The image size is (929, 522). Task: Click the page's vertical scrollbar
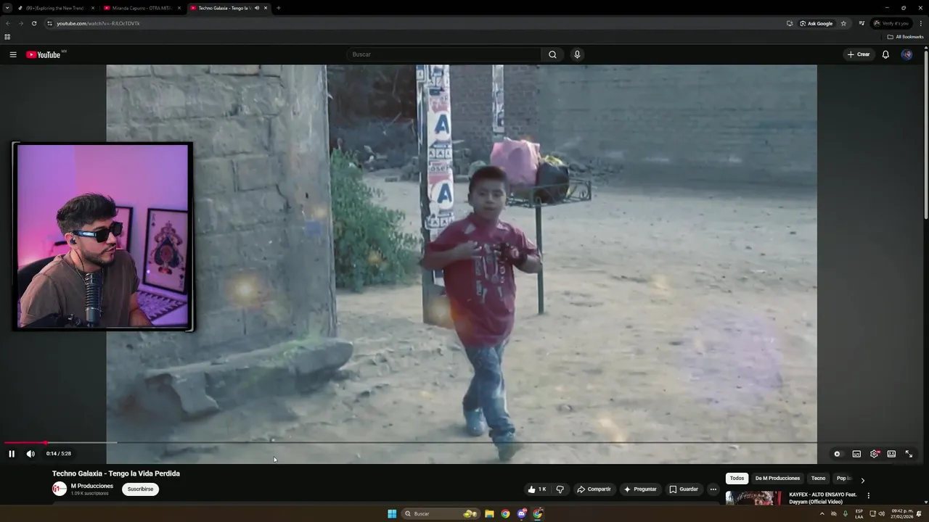click(925, 134)
